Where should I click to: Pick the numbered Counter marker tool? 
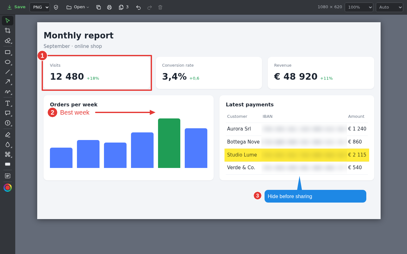pos(8,123)
